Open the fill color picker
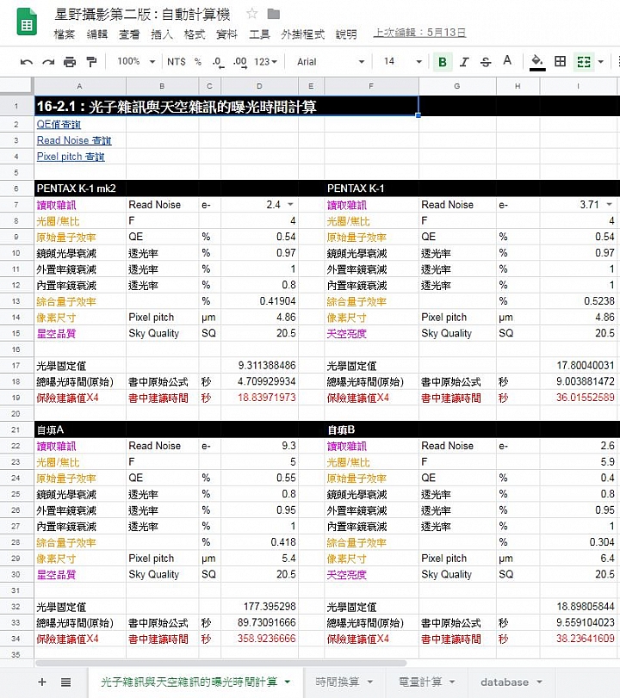620x698 pixels. [537, 61]
